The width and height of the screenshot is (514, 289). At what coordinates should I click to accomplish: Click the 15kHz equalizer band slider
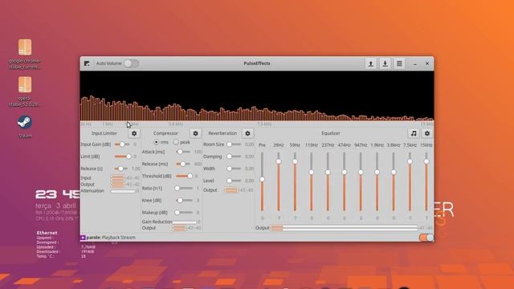click(426, 182)
